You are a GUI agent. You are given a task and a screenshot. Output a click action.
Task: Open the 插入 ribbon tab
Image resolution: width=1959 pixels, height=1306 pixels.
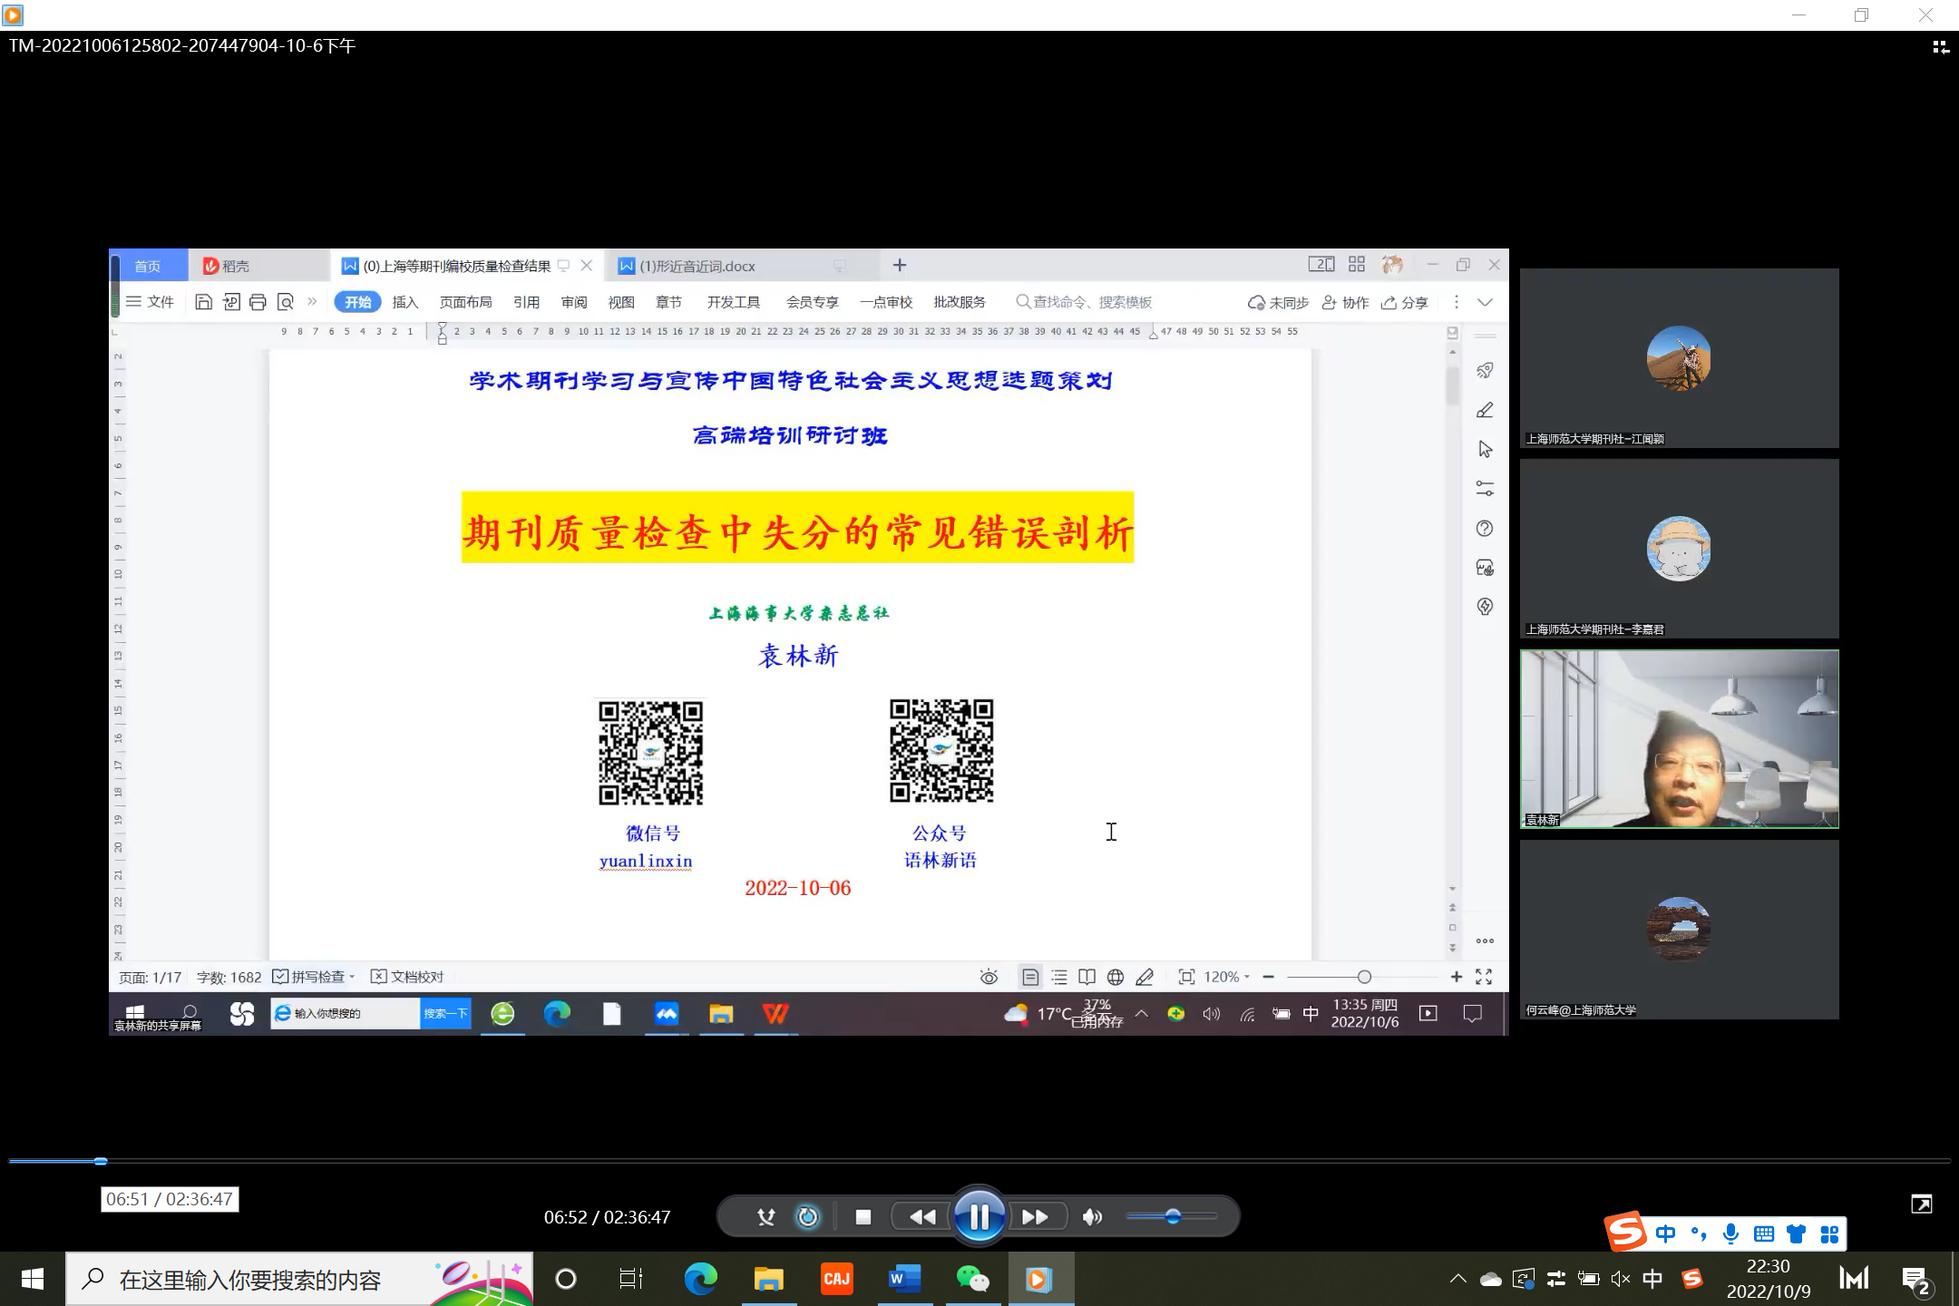tap(404, 302)
